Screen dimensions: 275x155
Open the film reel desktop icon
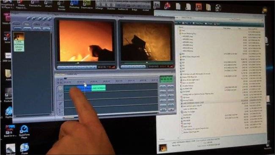click(x=218, y=8)
